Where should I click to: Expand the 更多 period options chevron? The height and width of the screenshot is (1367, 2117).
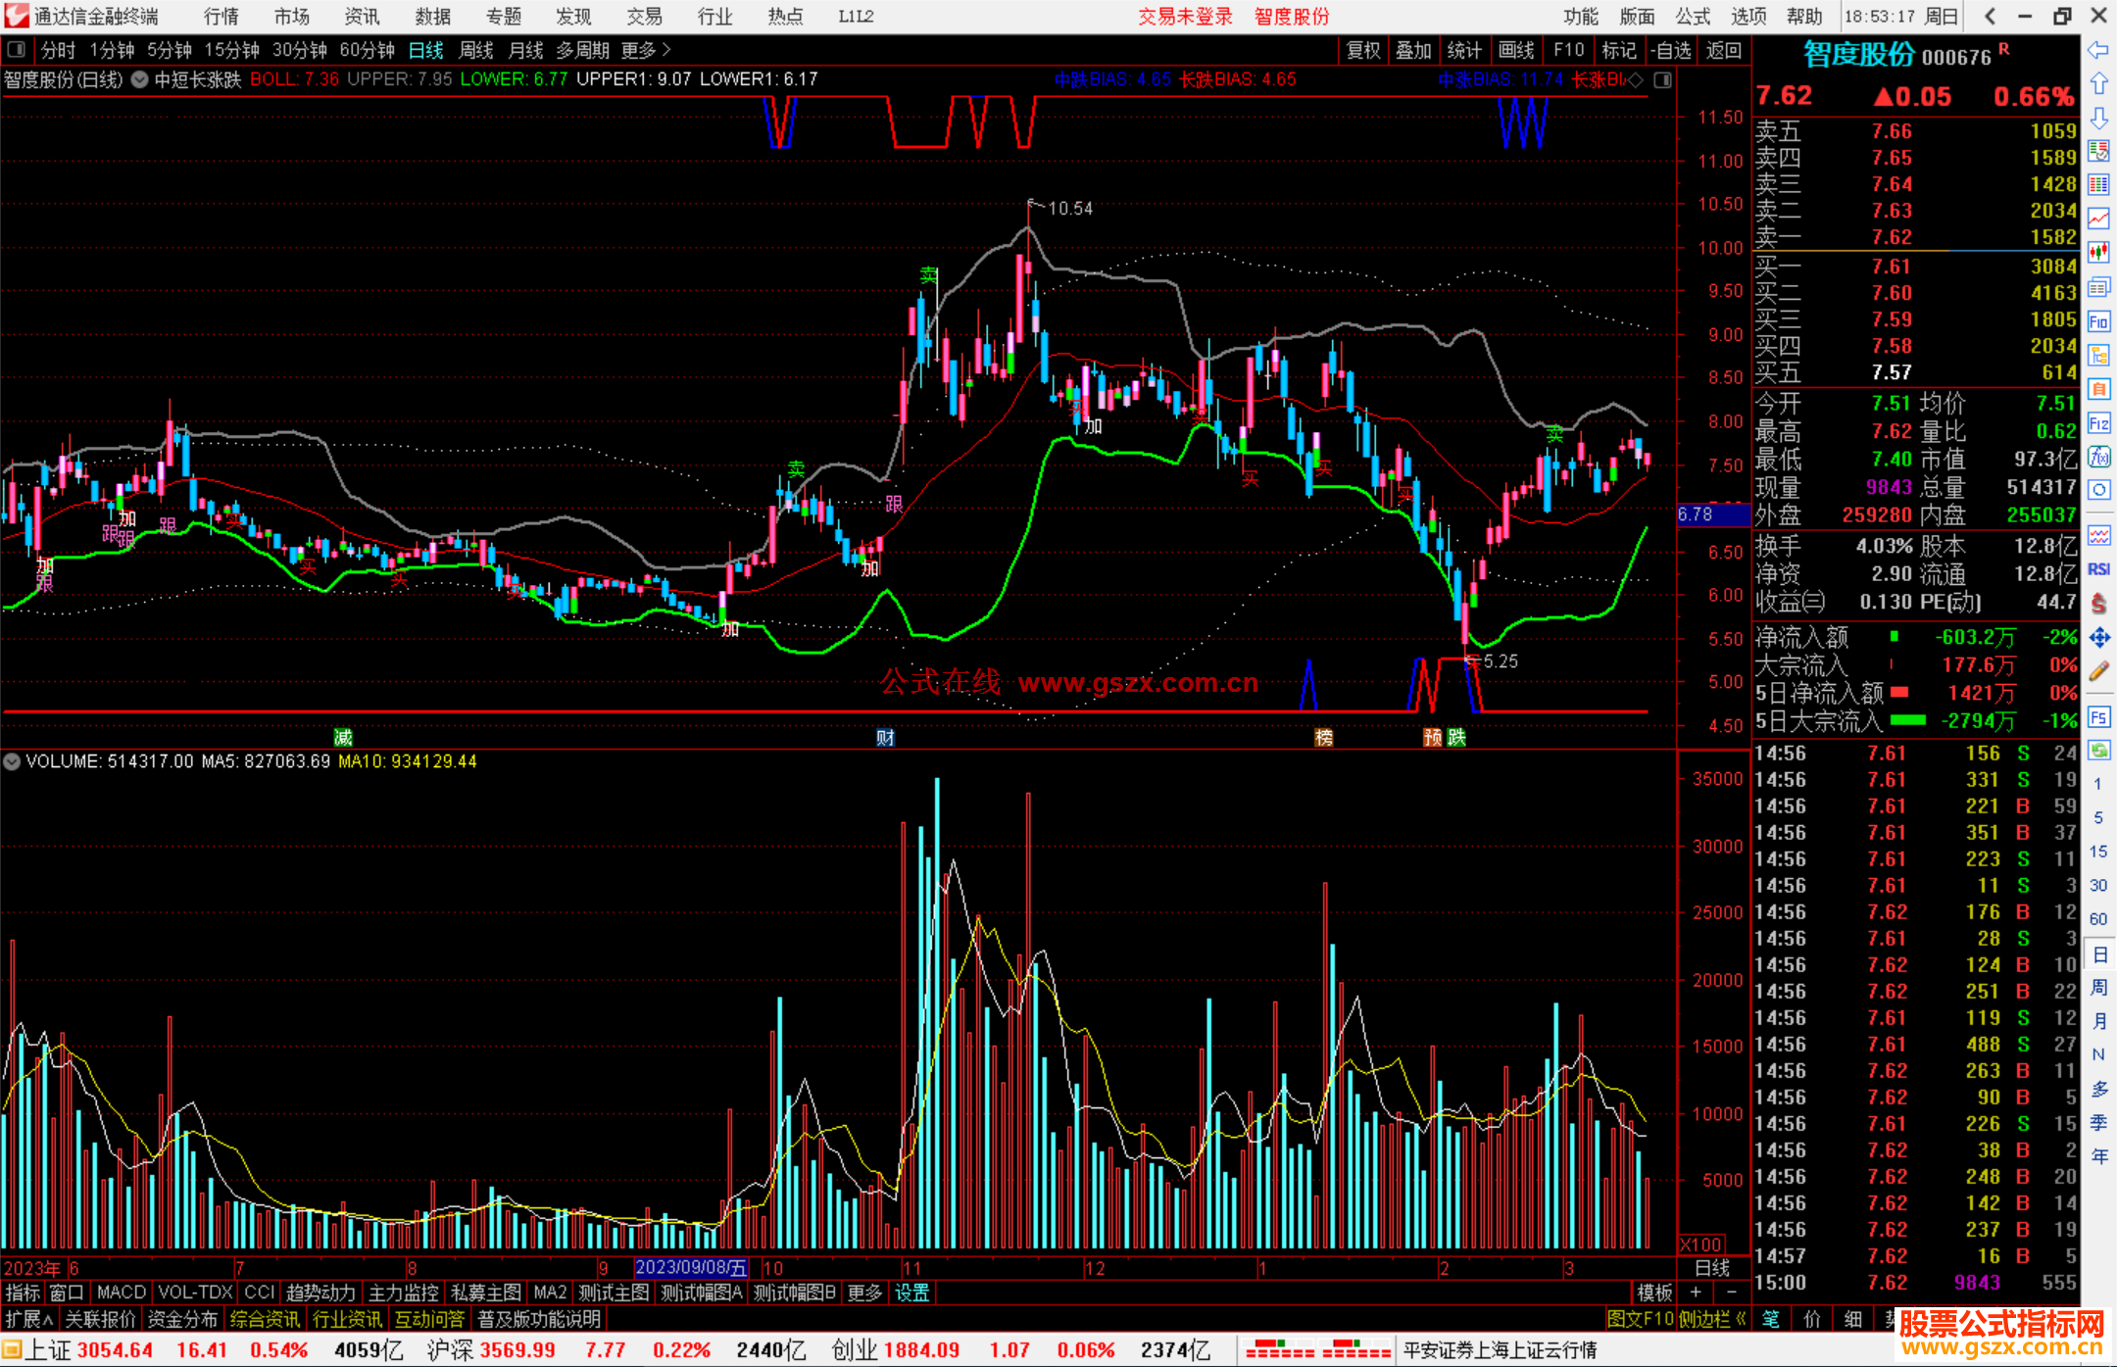667,50
